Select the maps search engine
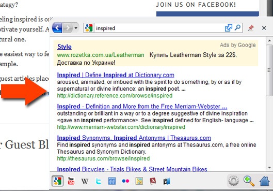The width and height of the screenshot is (273, 191). pyautogui.click(x=139, y=181)
